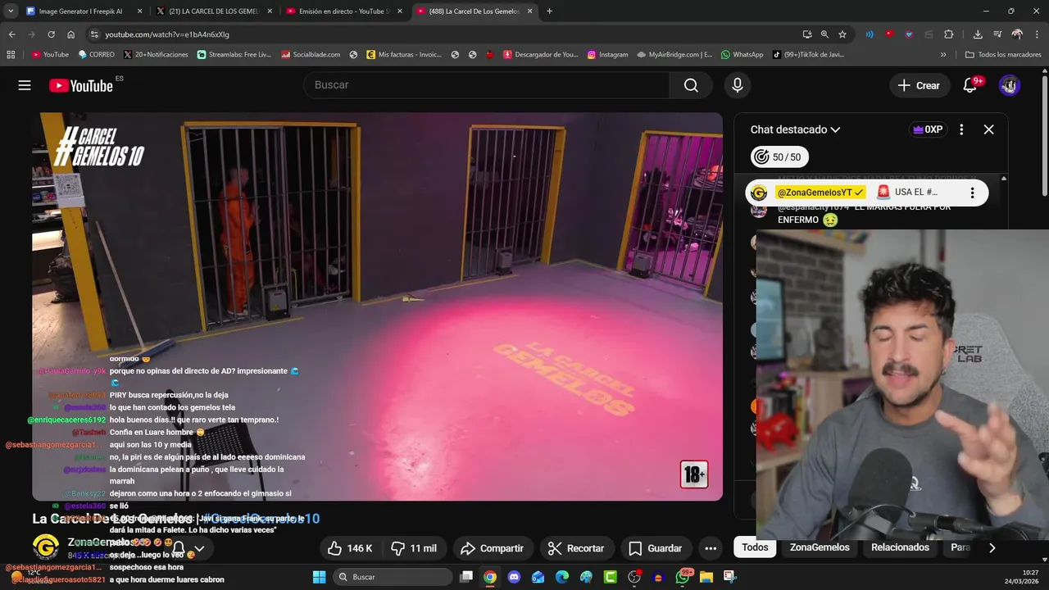Open more video actions ellipsis

[711, 548]
